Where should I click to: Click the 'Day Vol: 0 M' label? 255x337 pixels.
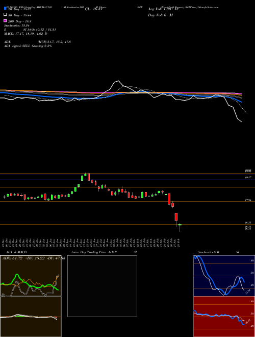(160, 15)
